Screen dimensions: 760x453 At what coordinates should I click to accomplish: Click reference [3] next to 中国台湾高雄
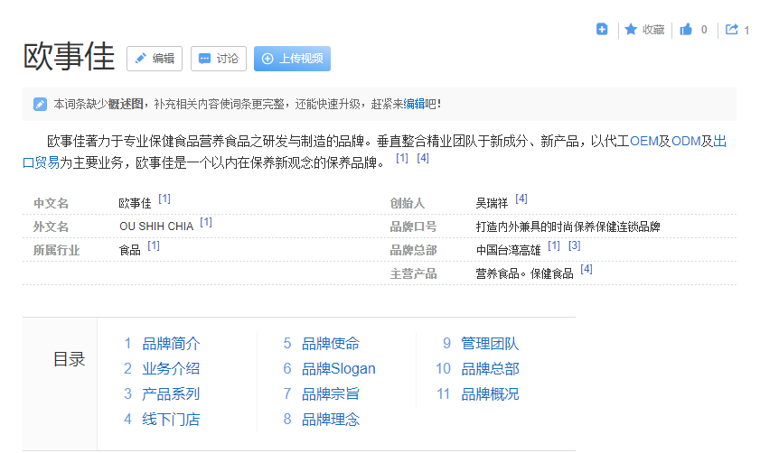pos(575,245)
